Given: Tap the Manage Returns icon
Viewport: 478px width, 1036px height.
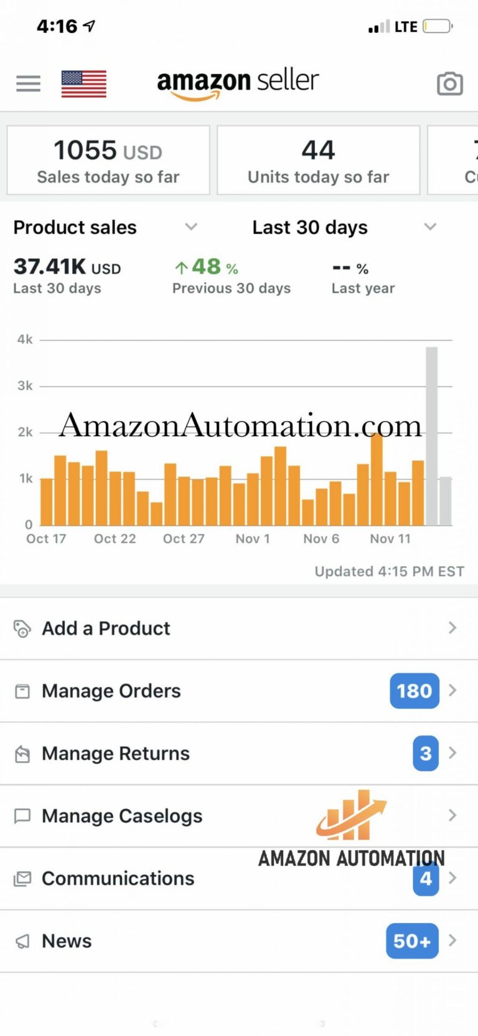Looking at the screenshot, I should (22, 754).
